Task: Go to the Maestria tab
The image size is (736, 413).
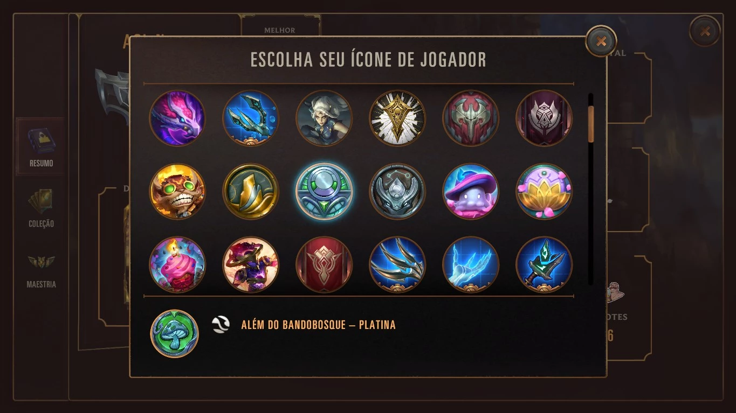Action: coord(41,270)
